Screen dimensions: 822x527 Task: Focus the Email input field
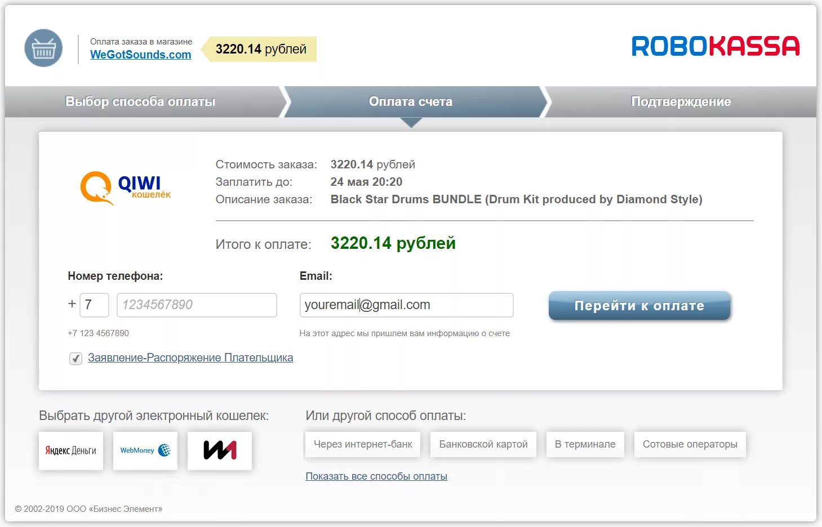coord(406,305)
